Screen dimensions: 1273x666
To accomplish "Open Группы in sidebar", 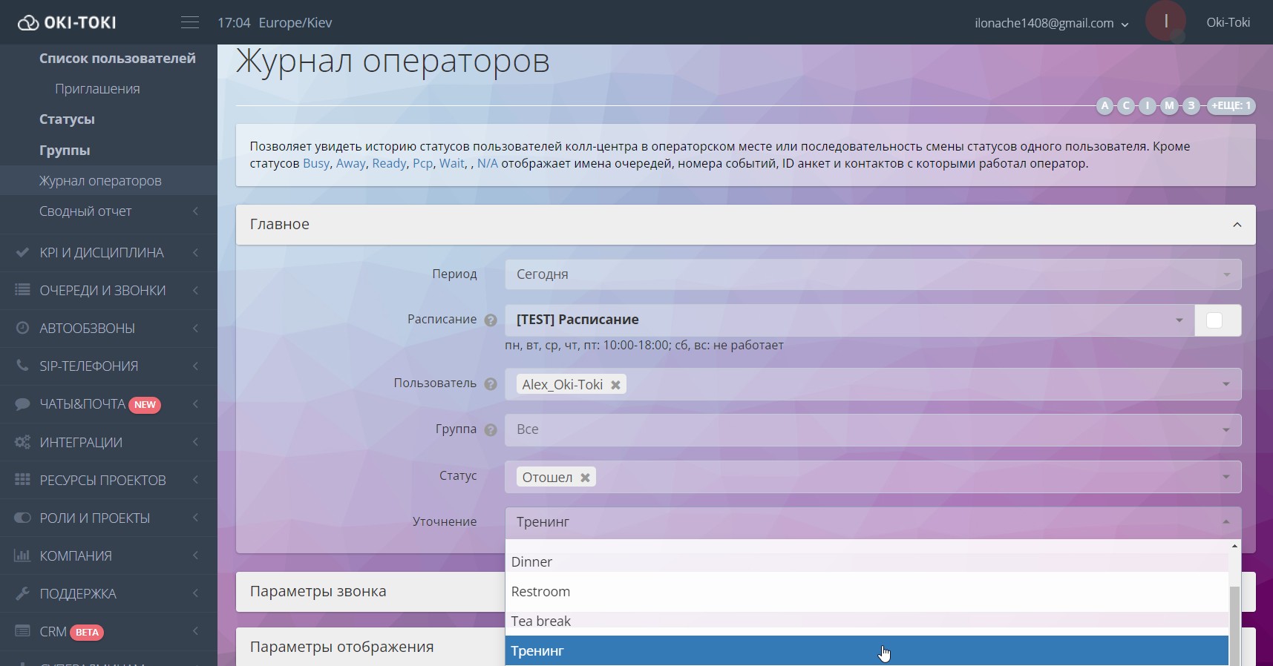I will pyautogui.click(x=65, y=151).
